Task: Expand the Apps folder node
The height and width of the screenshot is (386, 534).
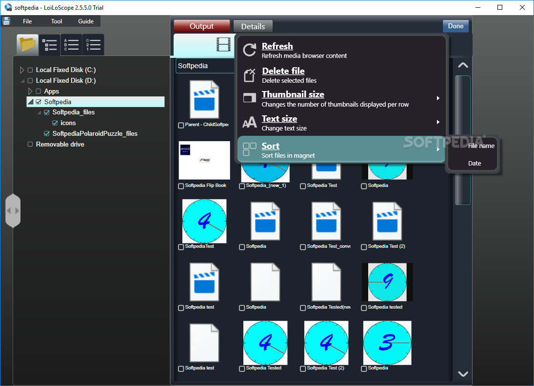Action: [30, 92]
